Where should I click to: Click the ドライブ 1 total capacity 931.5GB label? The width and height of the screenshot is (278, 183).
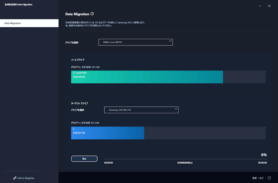coord(85,123)
